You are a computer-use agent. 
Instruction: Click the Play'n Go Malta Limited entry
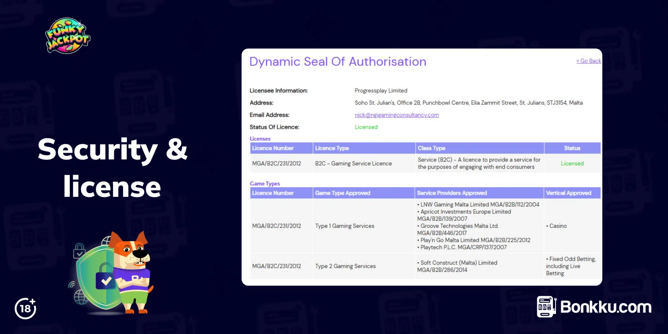pyautogui.click(x=474, y=240)
